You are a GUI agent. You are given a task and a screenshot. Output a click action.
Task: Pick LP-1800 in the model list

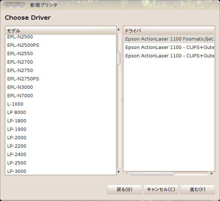point(61,121)
